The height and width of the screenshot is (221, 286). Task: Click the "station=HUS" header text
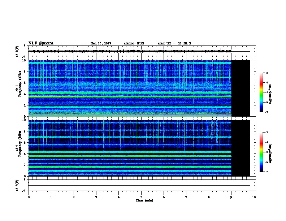coord(134,43)
